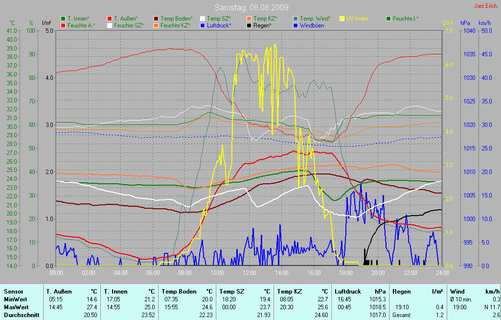
Task: Click the white Feuchte SZ legend swatch
Action: 110,25
